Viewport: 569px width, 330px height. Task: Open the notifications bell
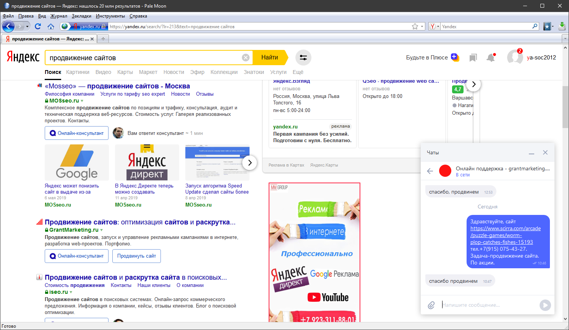click(491, 58)
